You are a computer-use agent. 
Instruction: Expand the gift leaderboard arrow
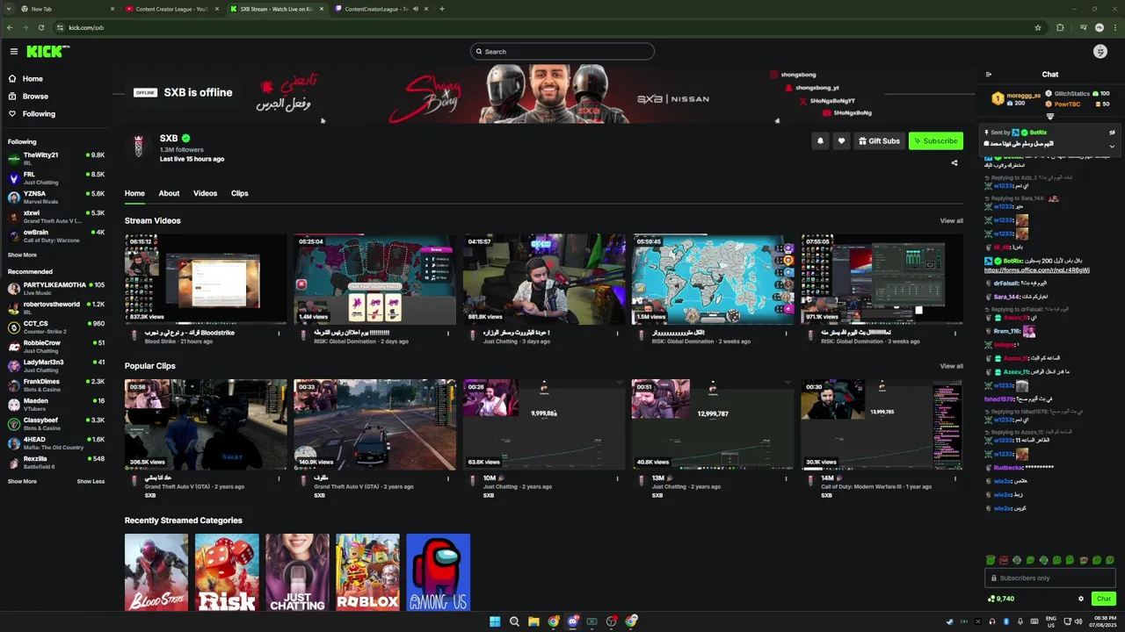pyautogui.click(x=1050, y=116)
